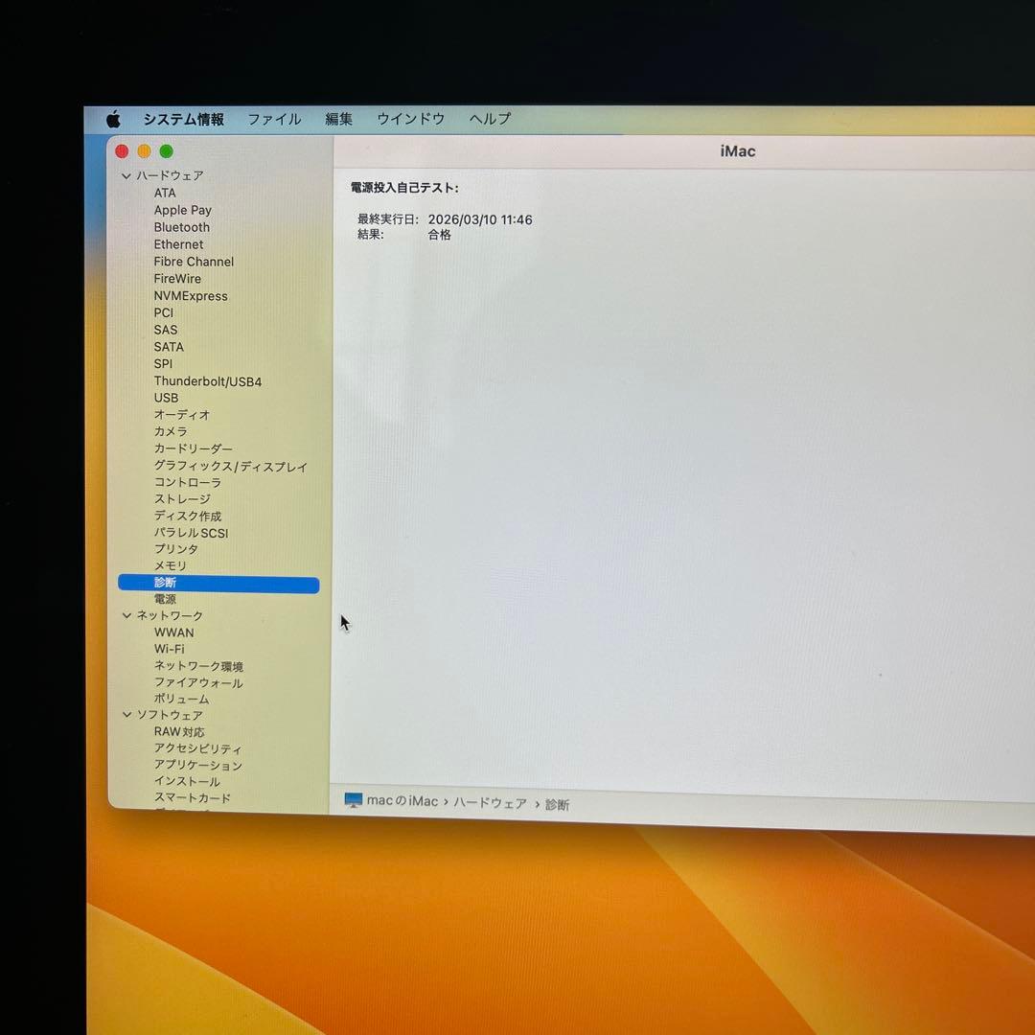This screenshot has width=1035, height=1035.
Task: Click the 結果 label
Action: (370, 235)
